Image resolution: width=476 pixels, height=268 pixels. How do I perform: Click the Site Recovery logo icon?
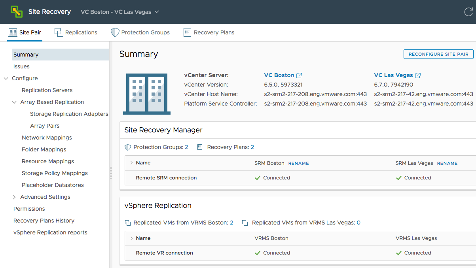pos(16,12)
